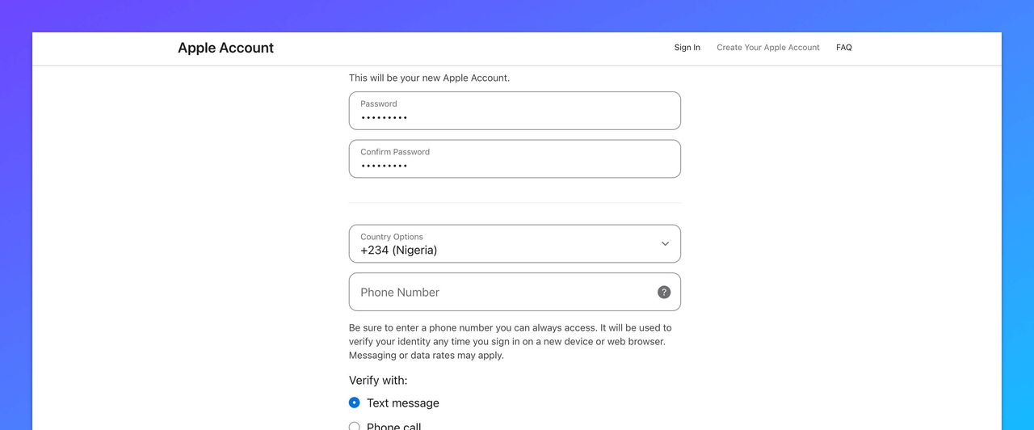Go to Create Your Apple Account tab
Image resolution: width=1034 pixels, height=430 pixels.
coord(768,48)
